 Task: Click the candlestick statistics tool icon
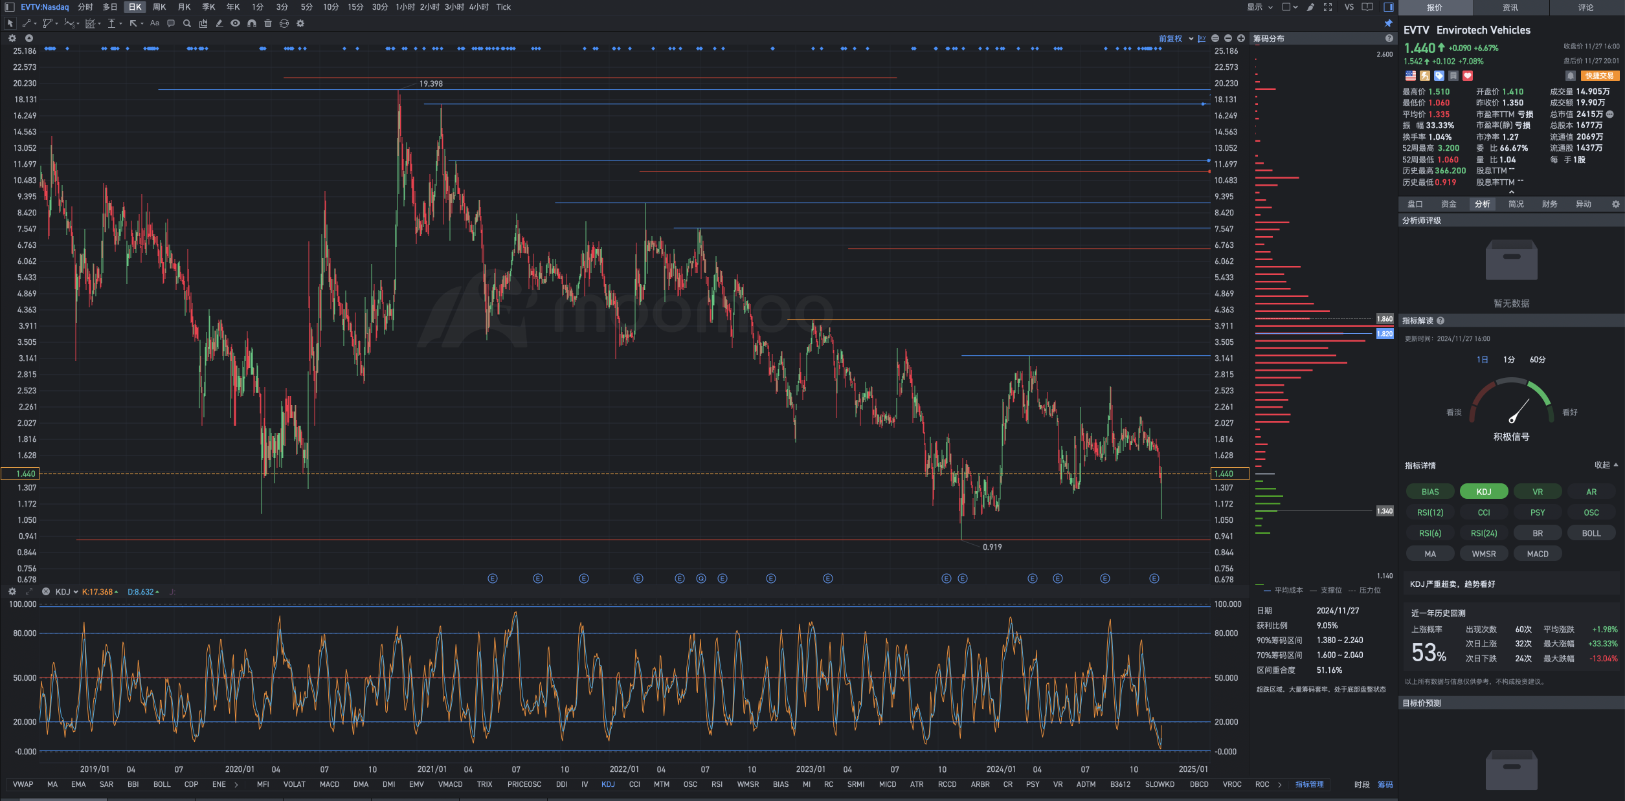(x=203, y=23)
